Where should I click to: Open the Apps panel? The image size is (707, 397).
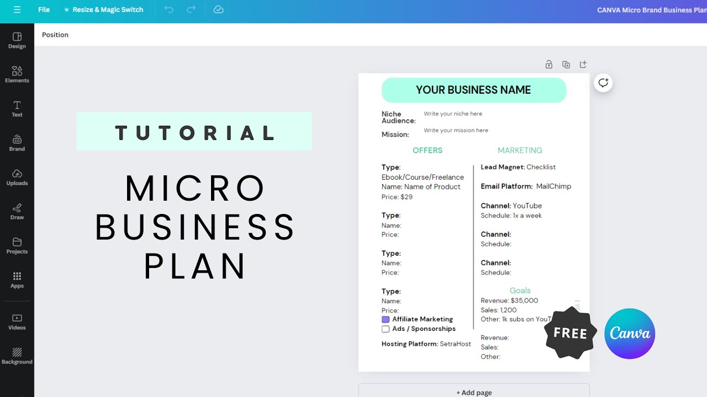point(17,280)
